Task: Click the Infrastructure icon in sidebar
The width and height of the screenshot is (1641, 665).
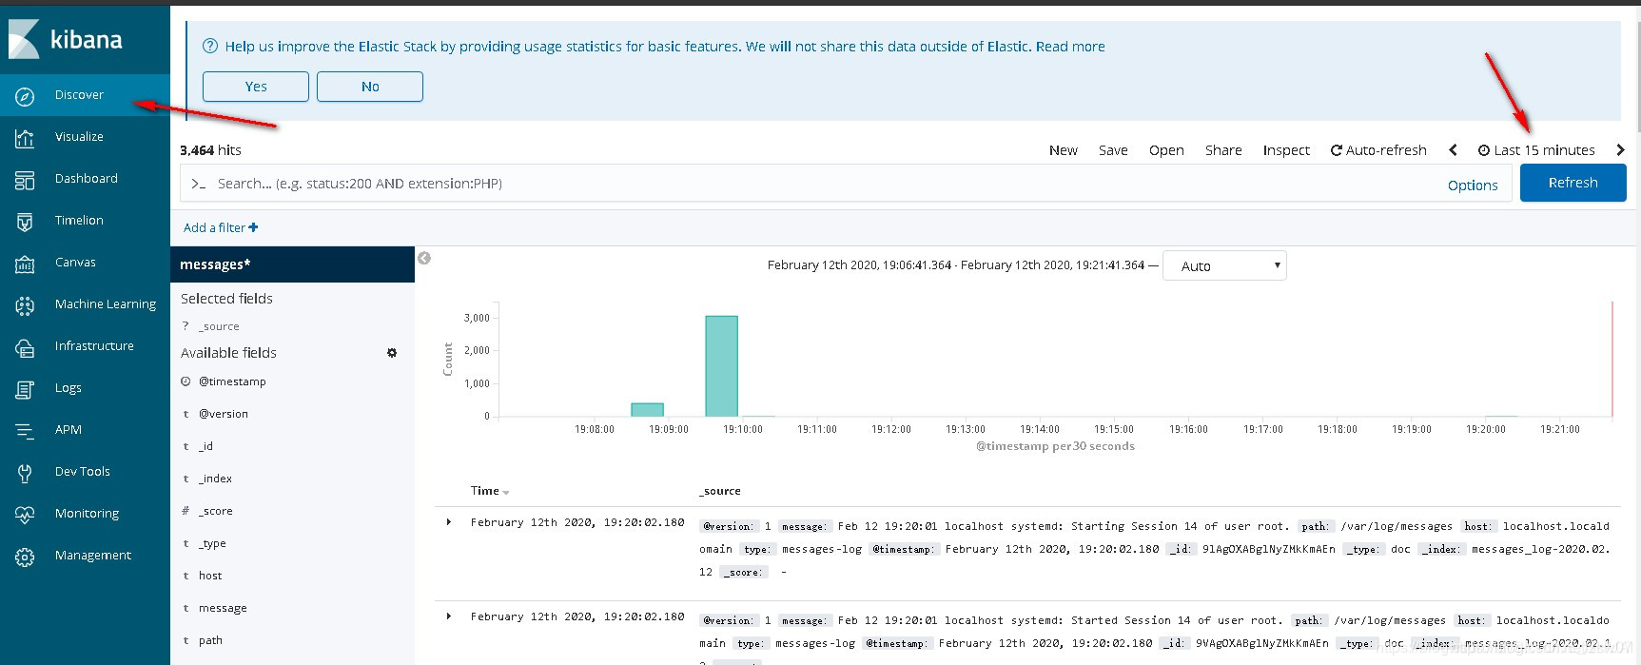Action: 25,347
